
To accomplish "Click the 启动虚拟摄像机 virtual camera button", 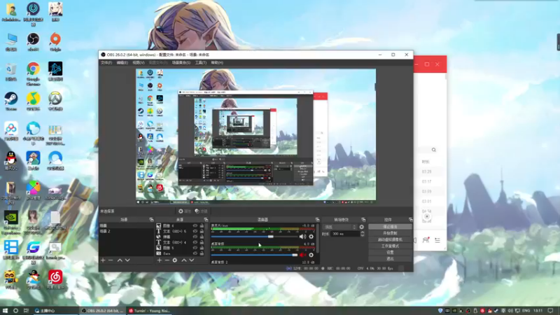I will tap(390, 239).
